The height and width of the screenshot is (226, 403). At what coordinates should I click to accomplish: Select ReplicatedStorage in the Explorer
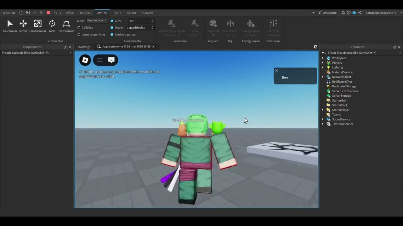[x=344, y=86]
